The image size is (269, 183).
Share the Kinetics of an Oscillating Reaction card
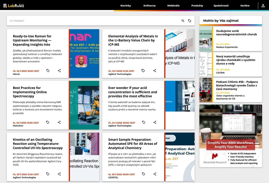[59, 174]
